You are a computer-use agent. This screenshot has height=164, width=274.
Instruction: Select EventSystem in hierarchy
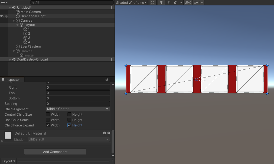(x=31, y=46)
